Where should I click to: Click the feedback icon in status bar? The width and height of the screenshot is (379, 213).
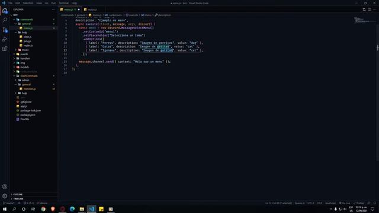(x=369, y=203)
